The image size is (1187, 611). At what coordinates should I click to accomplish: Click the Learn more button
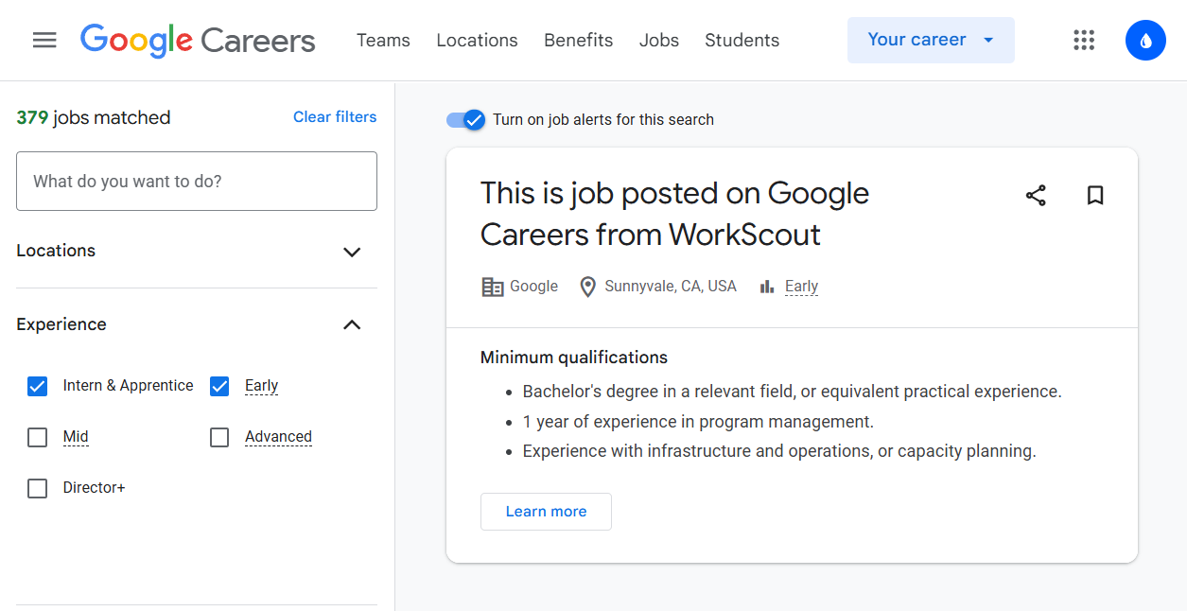546,512
